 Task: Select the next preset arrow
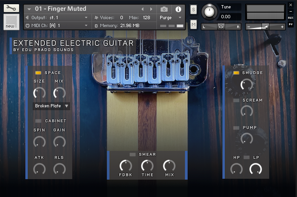pyautogui.click(x=151, y=9)
